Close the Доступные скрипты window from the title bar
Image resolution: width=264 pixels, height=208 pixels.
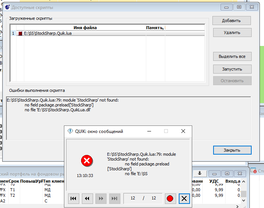tap(252, 7)
